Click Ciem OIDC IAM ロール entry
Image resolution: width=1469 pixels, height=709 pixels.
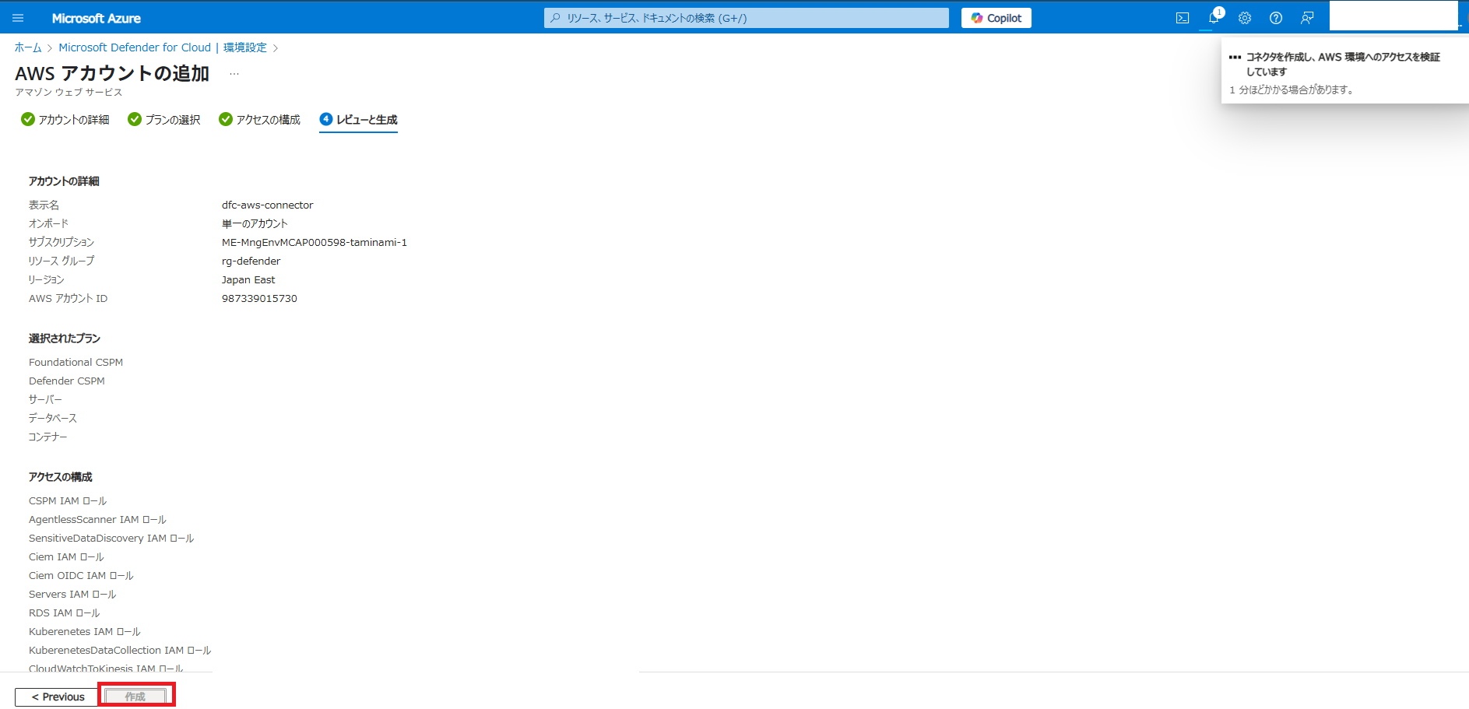pos(82,575)
